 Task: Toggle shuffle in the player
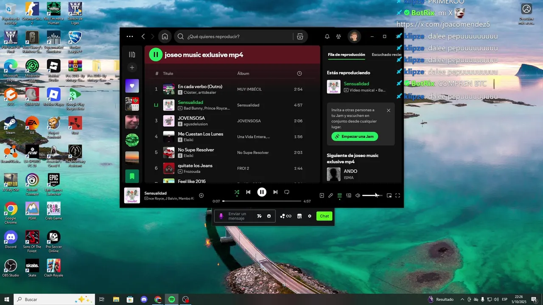(237, 192)
